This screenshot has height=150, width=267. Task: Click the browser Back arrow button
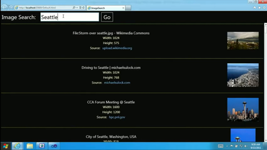click(5, 7)
